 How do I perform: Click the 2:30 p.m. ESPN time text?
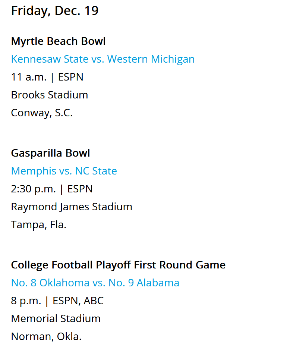click(x=52, y=189)
